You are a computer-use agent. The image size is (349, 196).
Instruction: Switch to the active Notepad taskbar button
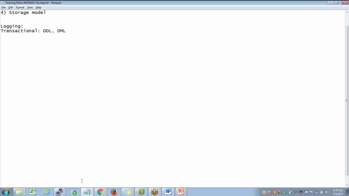(x=87, y=192)
